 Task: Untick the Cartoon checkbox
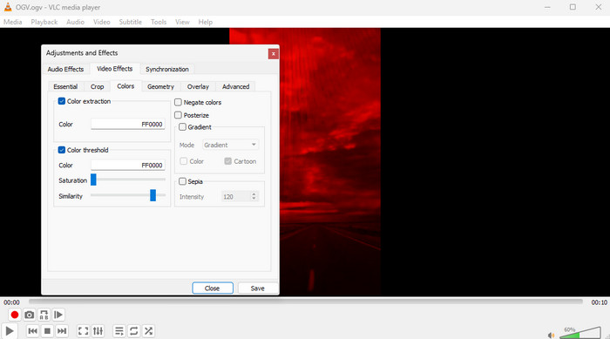point(228,161)
